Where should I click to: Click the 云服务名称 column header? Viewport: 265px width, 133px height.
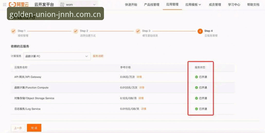21,67
